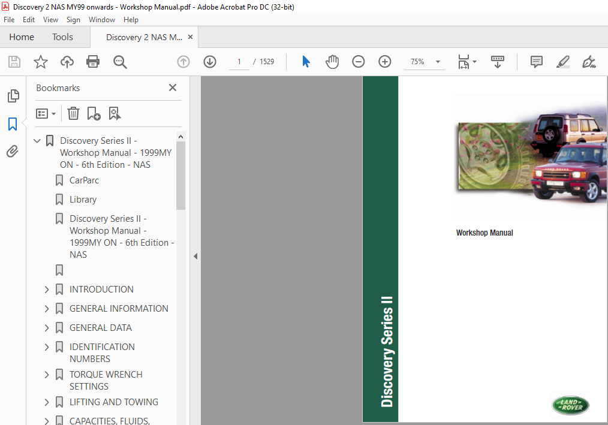Screen dimensions: 608x425
Task: Activate the Hand pan tool
Action: coord(332,62)
